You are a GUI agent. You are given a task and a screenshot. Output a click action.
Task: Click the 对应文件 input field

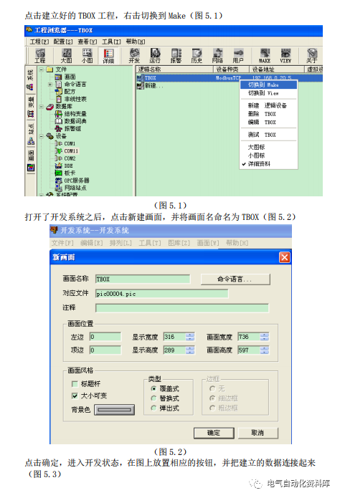pos(161,294)
